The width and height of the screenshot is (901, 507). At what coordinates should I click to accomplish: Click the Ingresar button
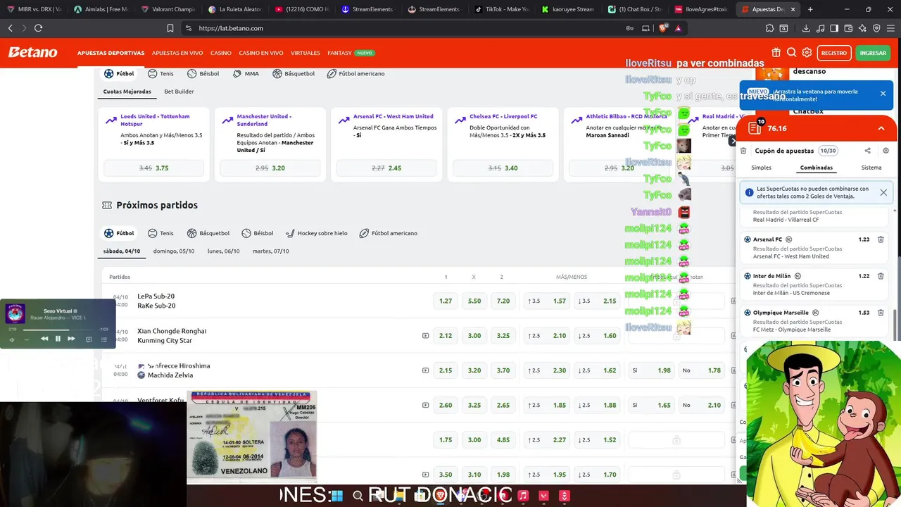pos(873,53)
